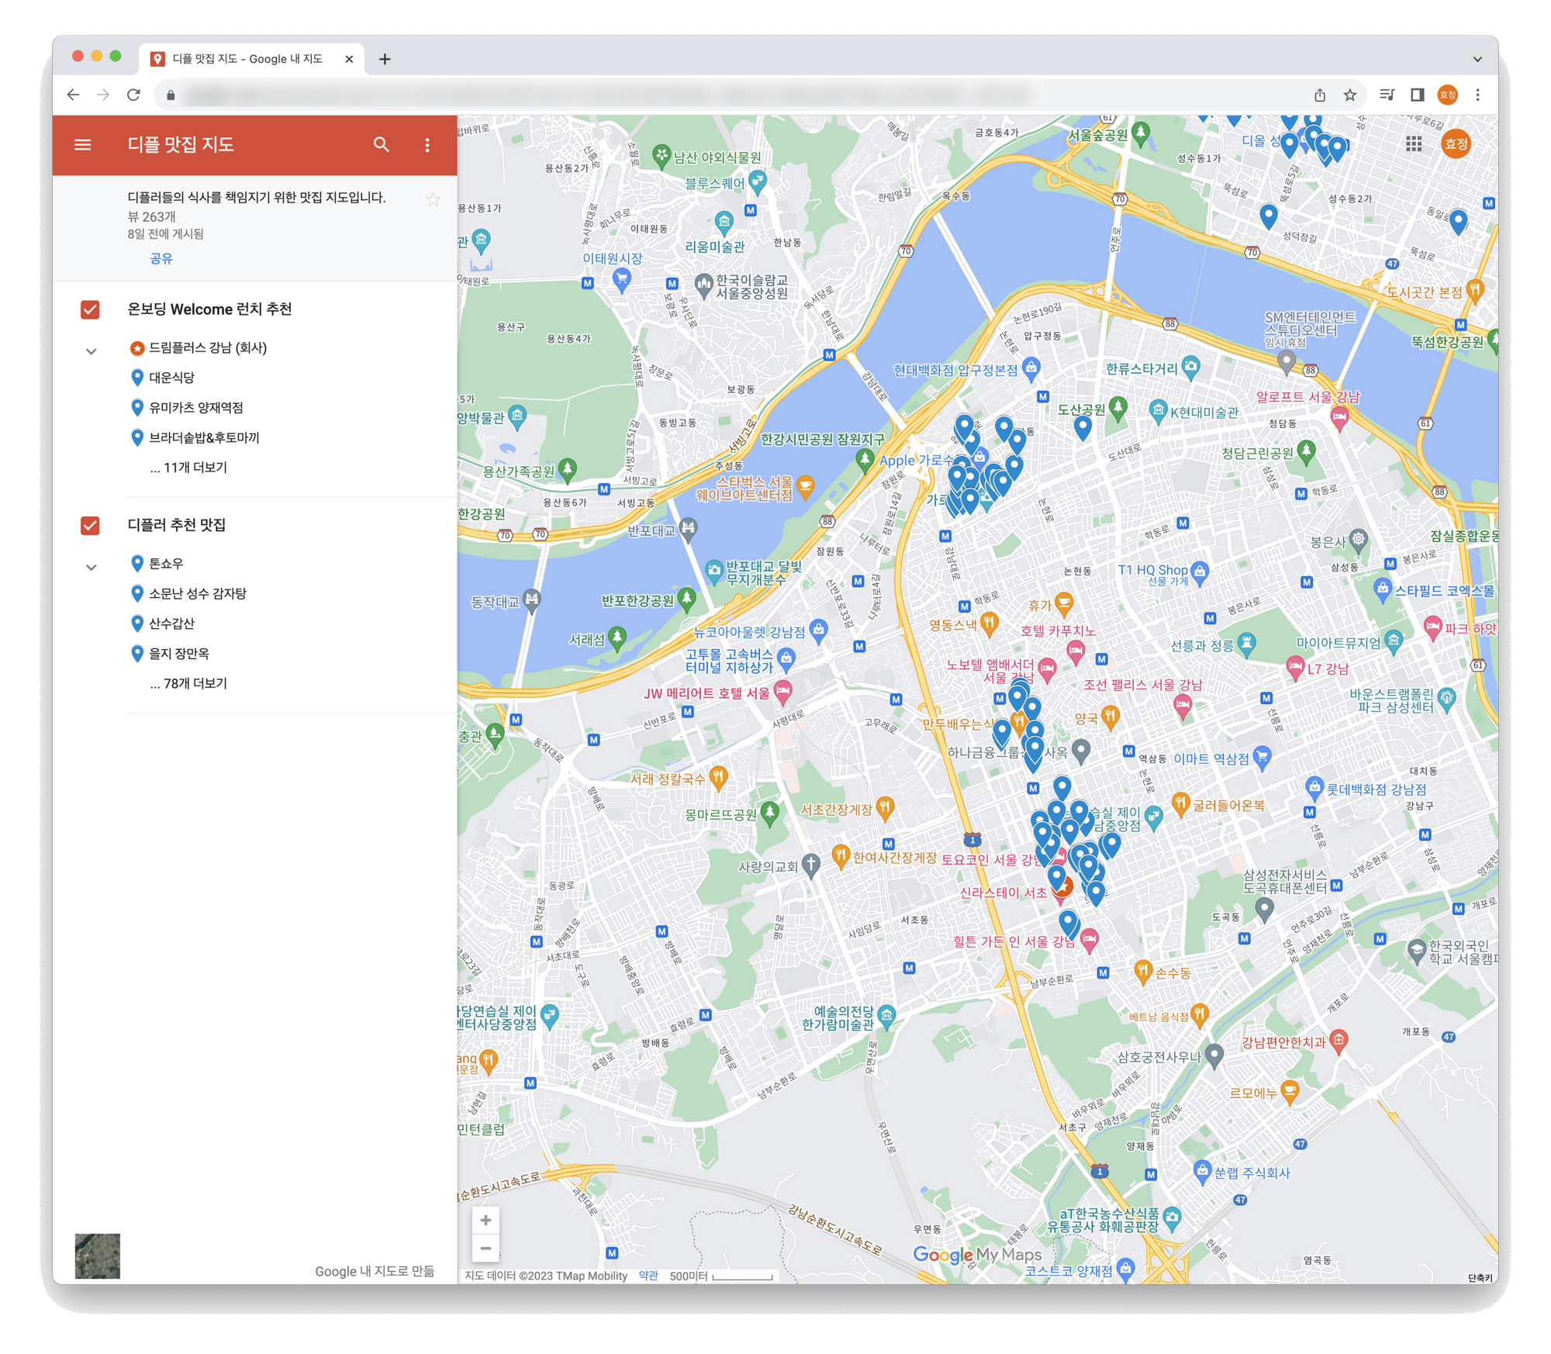Click the 알로프트 서울 강남 hotel marker

1339,418
